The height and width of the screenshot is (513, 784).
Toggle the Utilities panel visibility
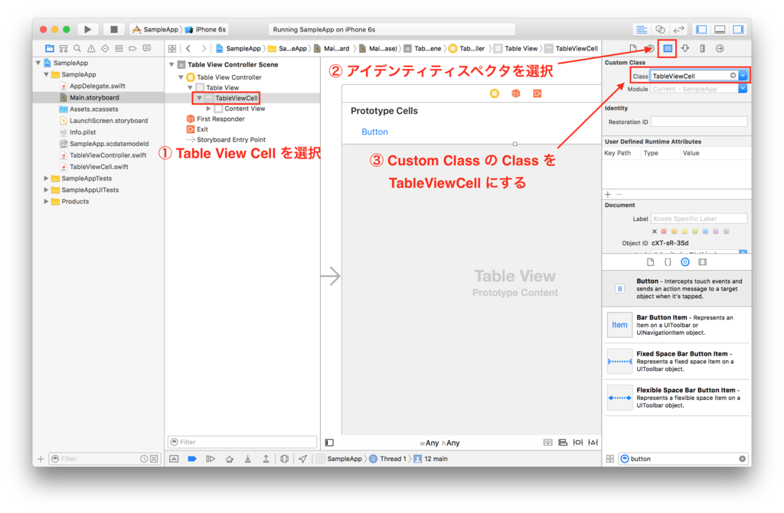pos(739,30)
